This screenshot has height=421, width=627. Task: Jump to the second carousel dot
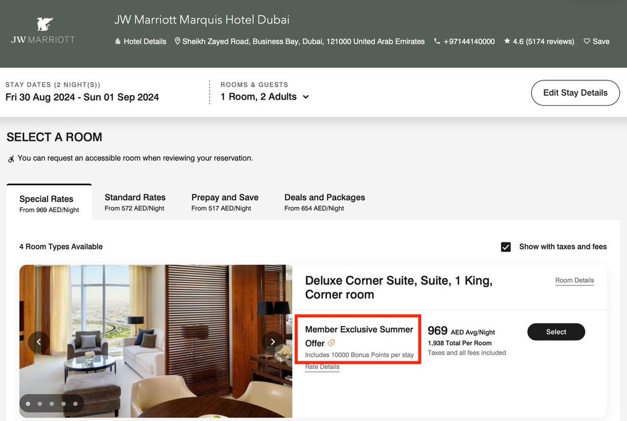(40, 404)
